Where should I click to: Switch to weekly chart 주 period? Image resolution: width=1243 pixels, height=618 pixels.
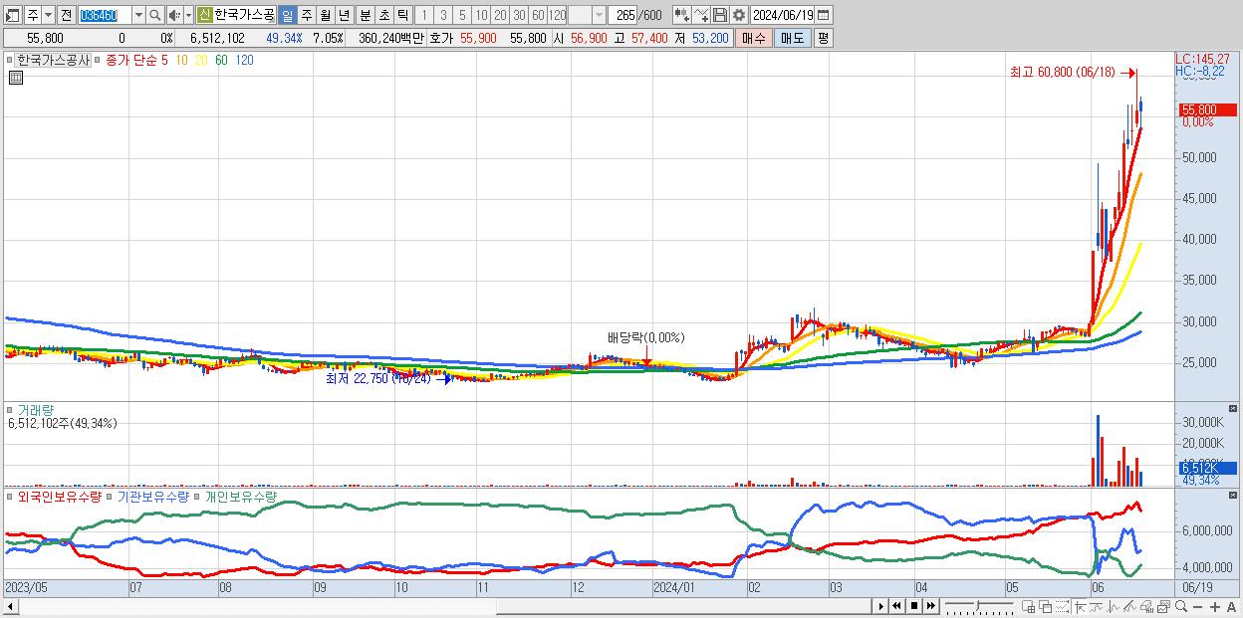tap(306, 15)
